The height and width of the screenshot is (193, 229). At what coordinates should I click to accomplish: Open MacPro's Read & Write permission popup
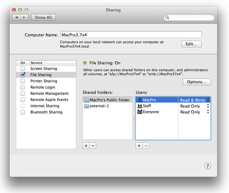click(x=194, y=100)
